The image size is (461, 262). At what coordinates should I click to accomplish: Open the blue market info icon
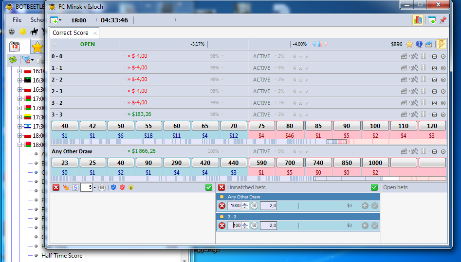pos(419,44)
